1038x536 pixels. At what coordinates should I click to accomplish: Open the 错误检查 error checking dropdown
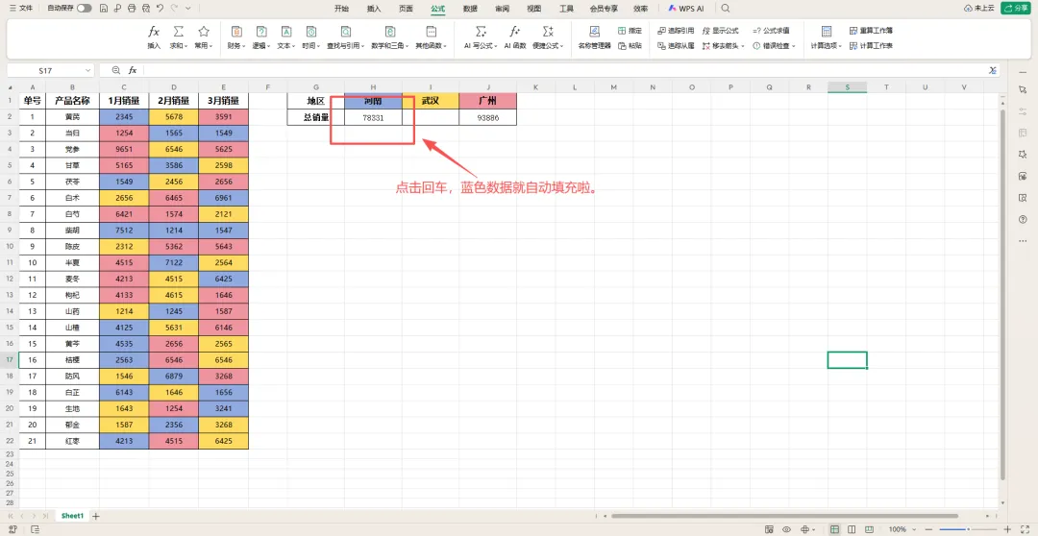coord(774,46)
